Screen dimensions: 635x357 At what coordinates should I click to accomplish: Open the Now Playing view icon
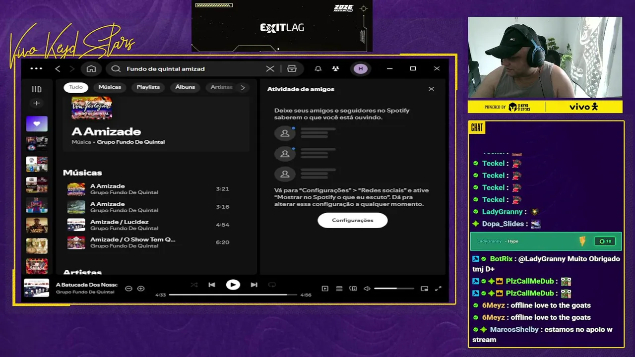(x=325, y=289)
